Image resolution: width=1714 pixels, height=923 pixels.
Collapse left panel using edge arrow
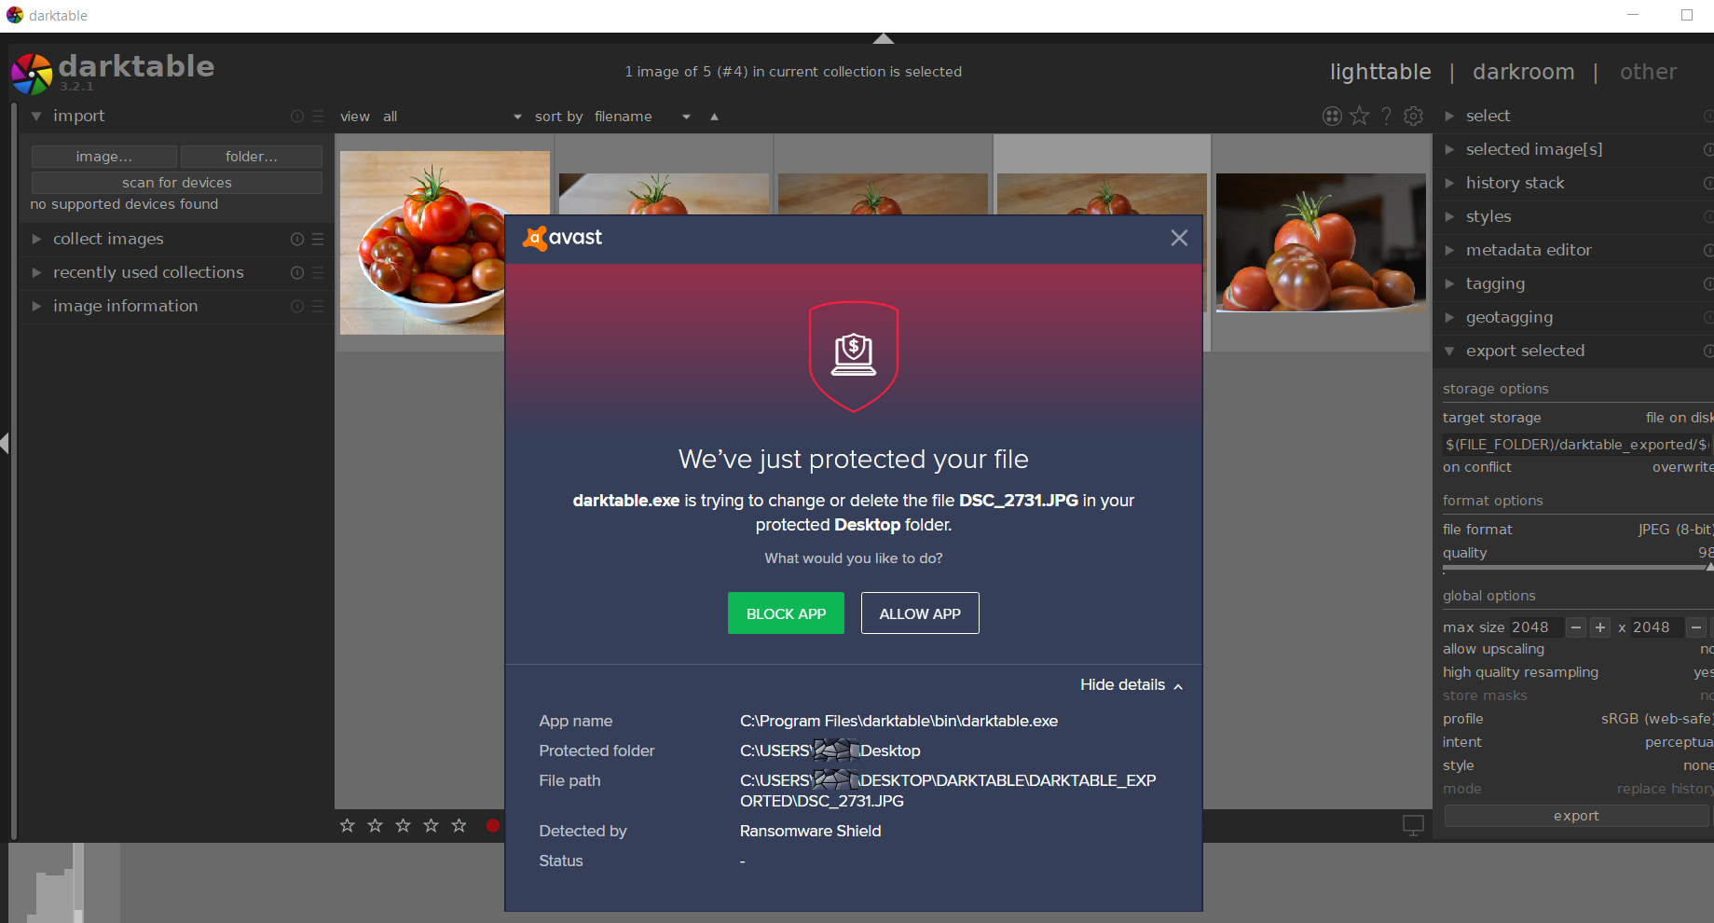coord(5,443)
